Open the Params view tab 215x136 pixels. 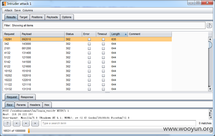pos(21,105)
